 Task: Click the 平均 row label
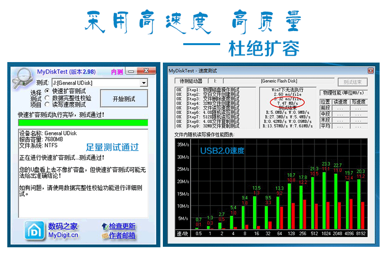326,126
